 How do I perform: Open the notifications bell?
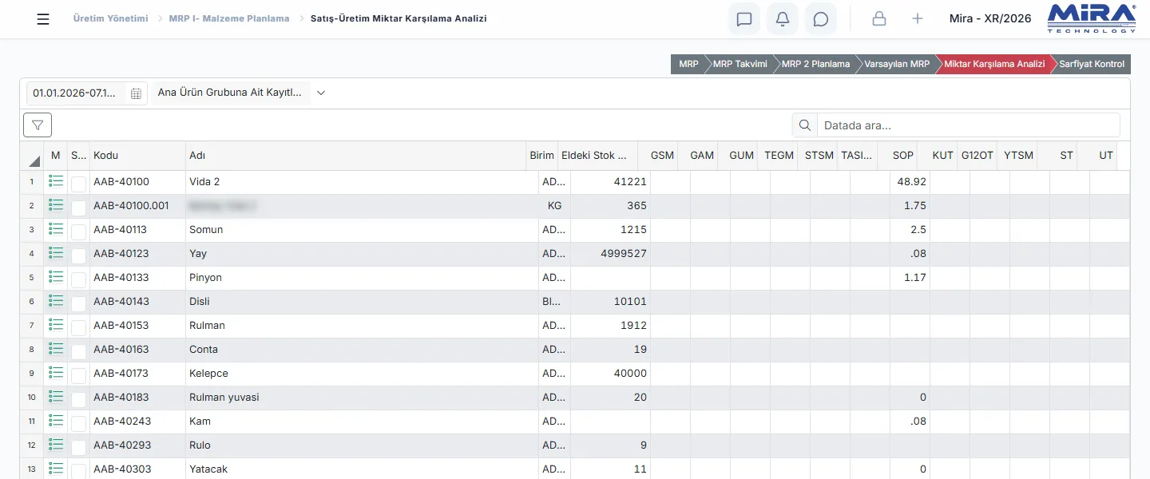[783, 19]
